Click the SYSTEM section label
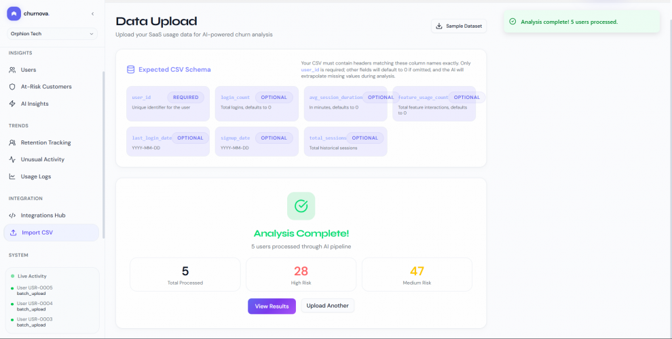Screen dimensions: 672x339 click(18, 255)
